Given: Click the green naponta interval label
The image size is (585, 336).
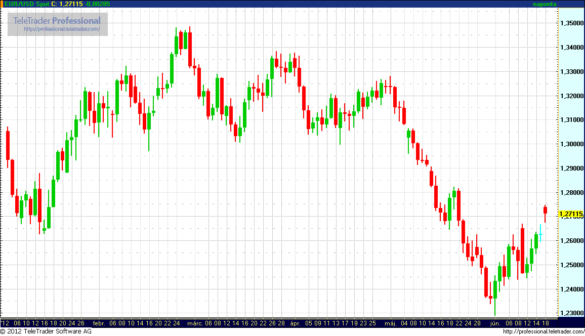Looking at the screenshot, I should pyautogui.click(x=545, y=4).
